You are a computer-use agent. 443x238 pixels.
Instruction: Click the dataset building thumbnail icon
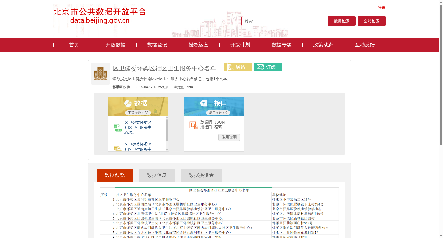(101, 74)
